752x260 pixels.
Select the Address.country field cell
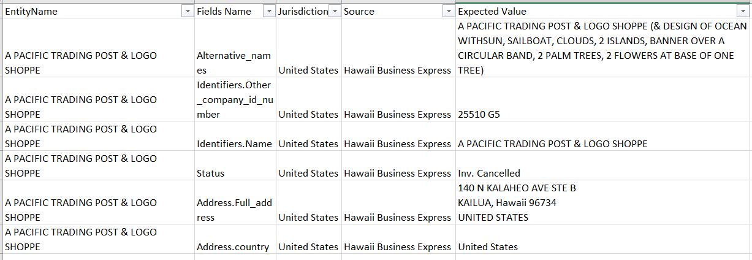[x=233, y=247]
